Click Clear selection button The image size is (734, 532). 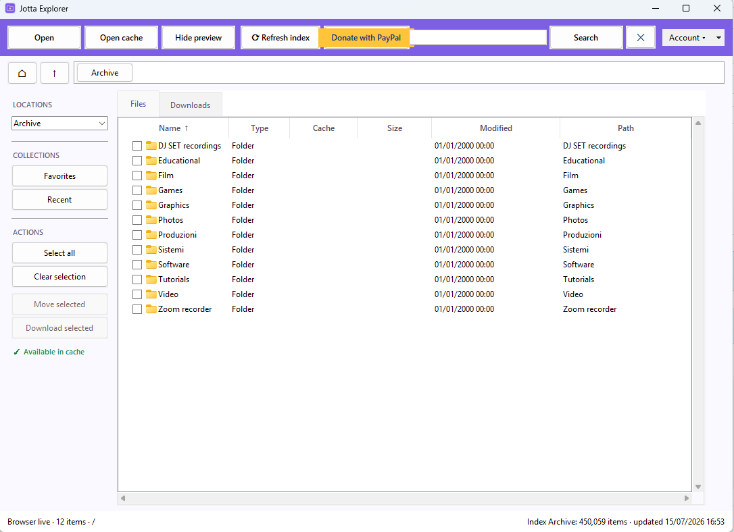tap(59, 277)
